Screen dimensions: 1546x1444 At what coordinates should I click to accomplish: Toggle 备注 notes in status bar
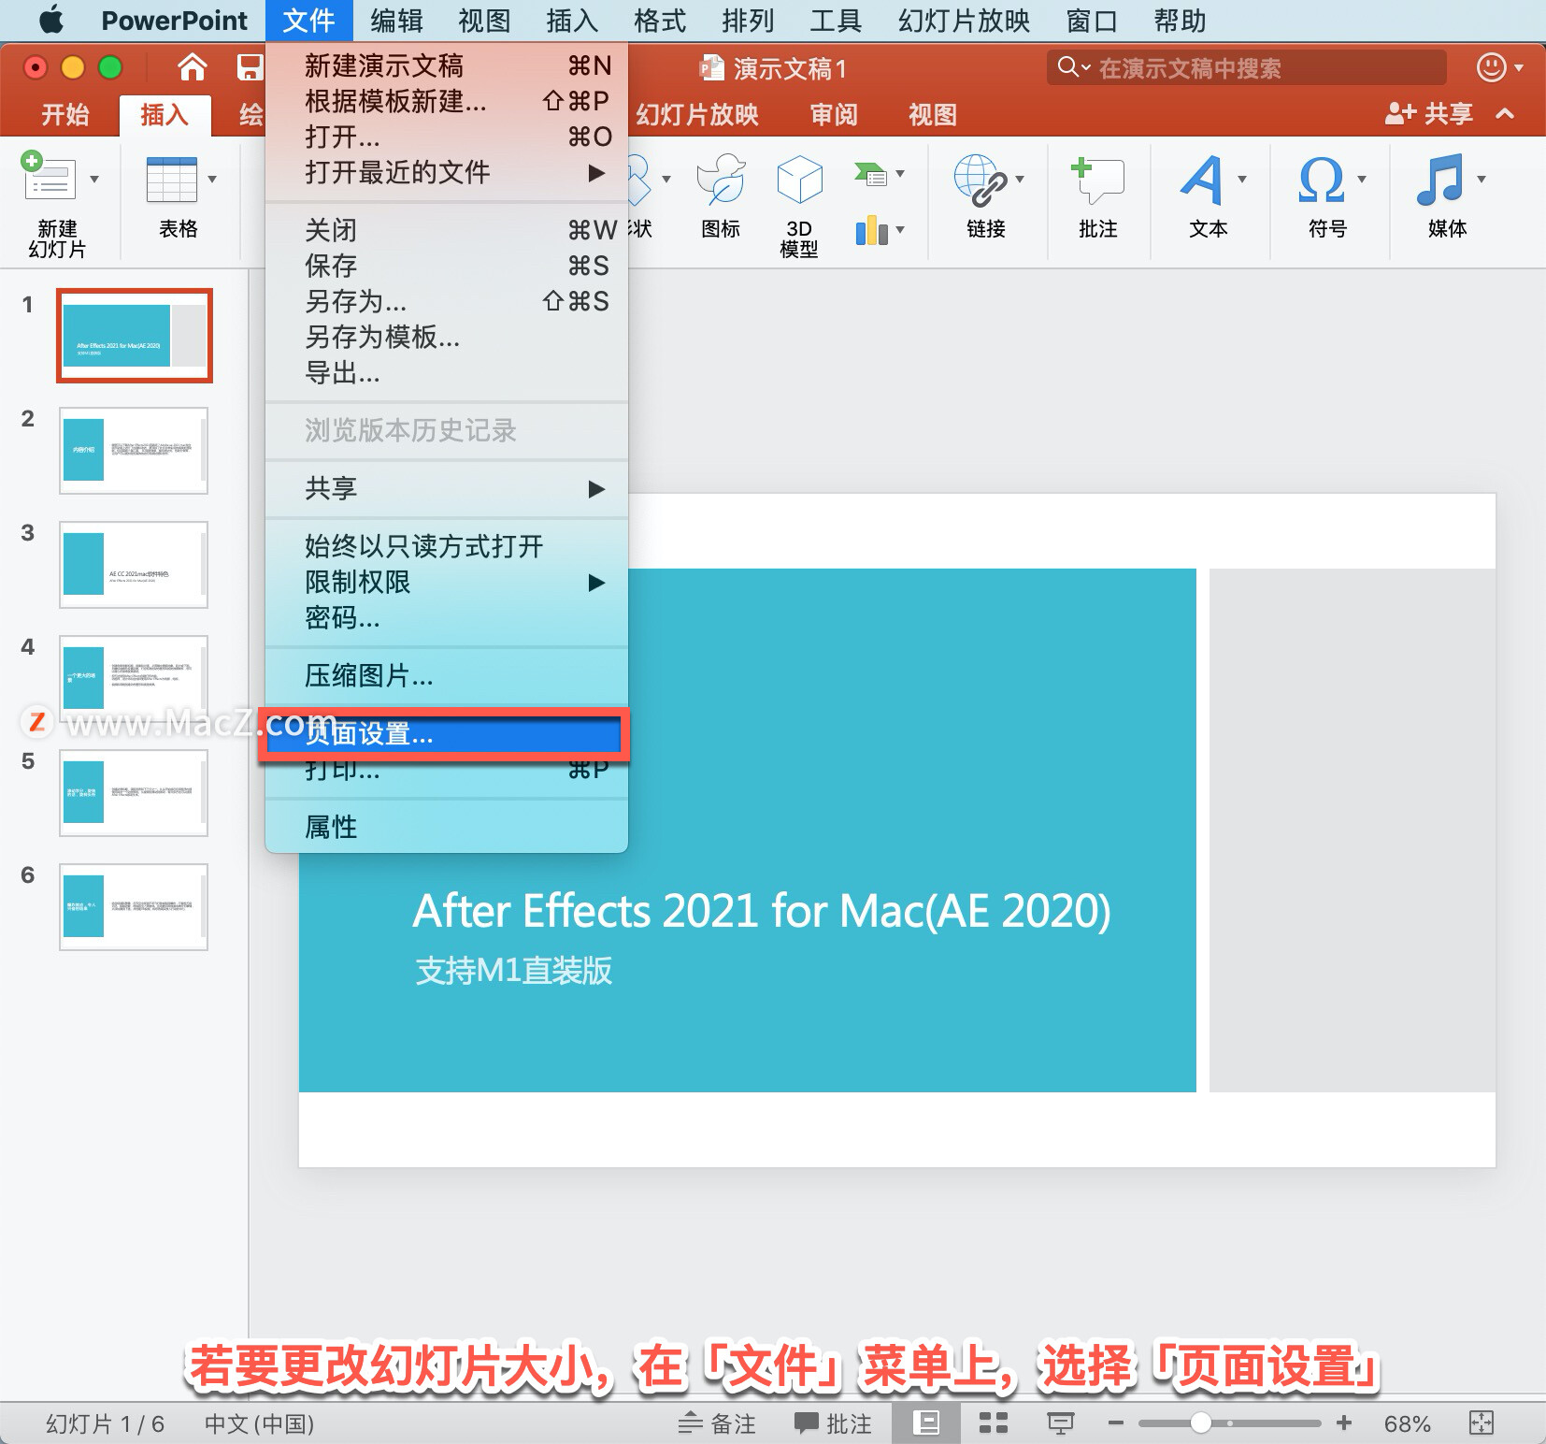[717, 1423]
